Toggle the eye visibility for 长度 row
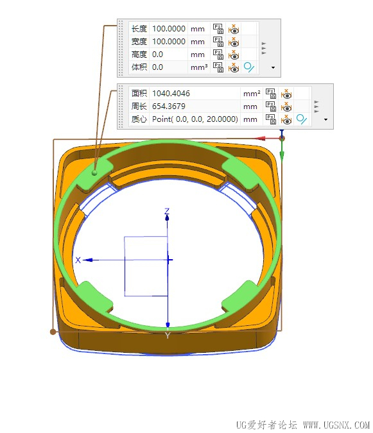Viewport: 373px width, 433px height. click(x=234, y=29)
